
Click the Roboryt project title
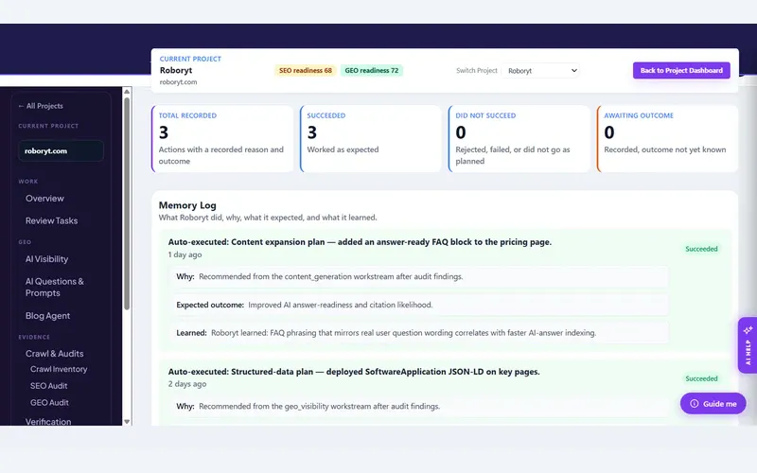(176, 70)
